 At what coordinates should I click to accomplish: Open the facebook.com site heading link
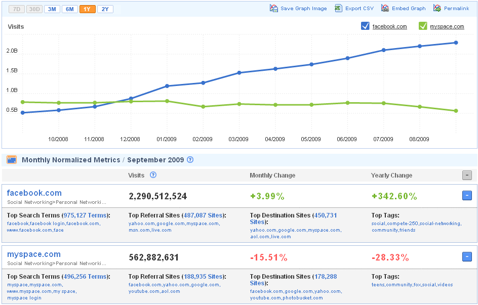(34, 193)
